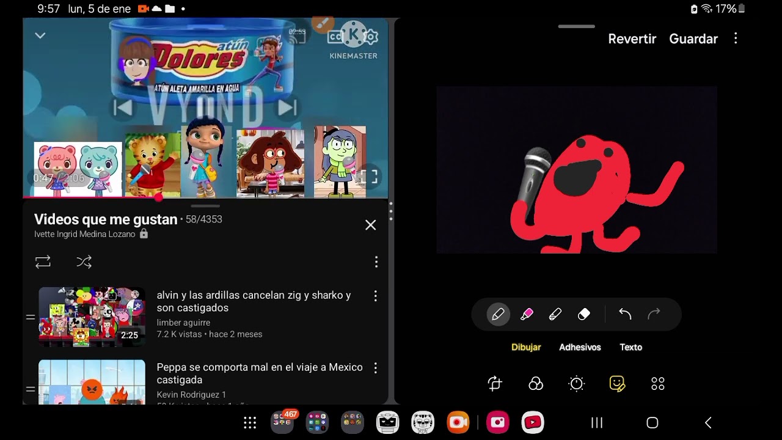This screenshot has width=782, height=440.
Task: Skip to the previous video
Action: coord(123,108)
